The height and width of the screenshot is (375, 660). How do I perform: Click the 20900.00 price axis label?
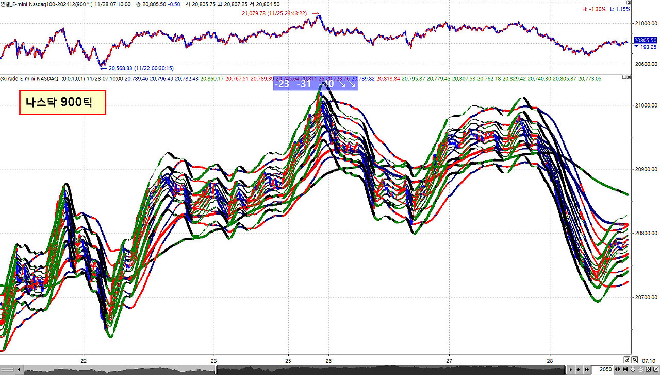pyautogui.click(x=647, y=169)
